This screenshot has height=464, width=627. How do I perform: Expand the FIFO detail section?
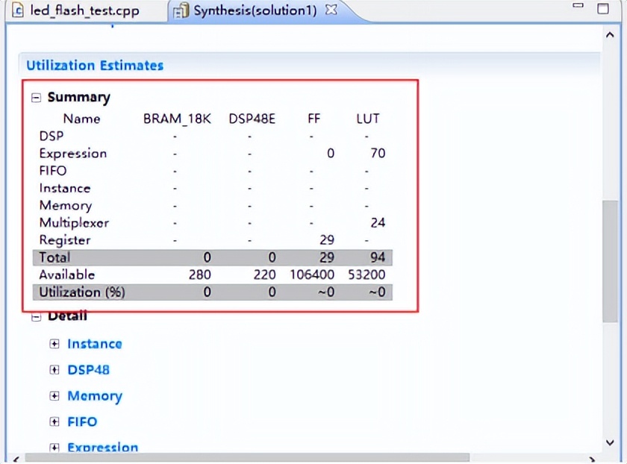point(54,421)
